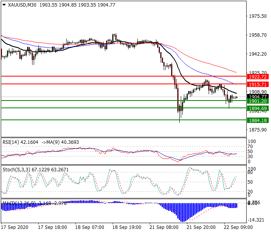Click the 18 Sep 07:00 time axis label
The width and height of the screenshot is (271, 232).
(89, 227)
